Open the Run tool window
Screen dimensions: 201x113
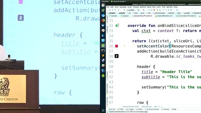(x=112, y=109)
